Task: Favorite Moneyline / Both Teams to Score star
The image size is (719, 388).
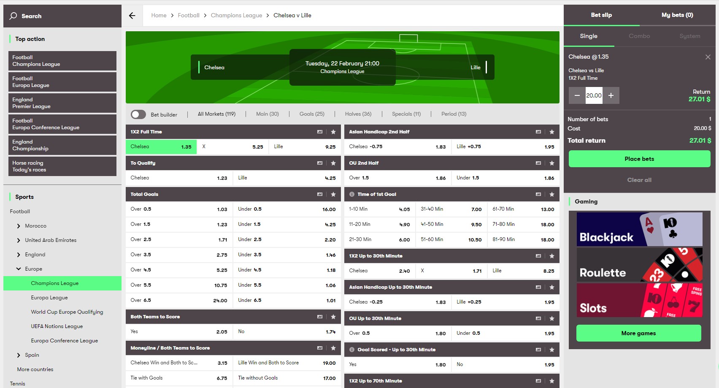Action: click(333, 348)
